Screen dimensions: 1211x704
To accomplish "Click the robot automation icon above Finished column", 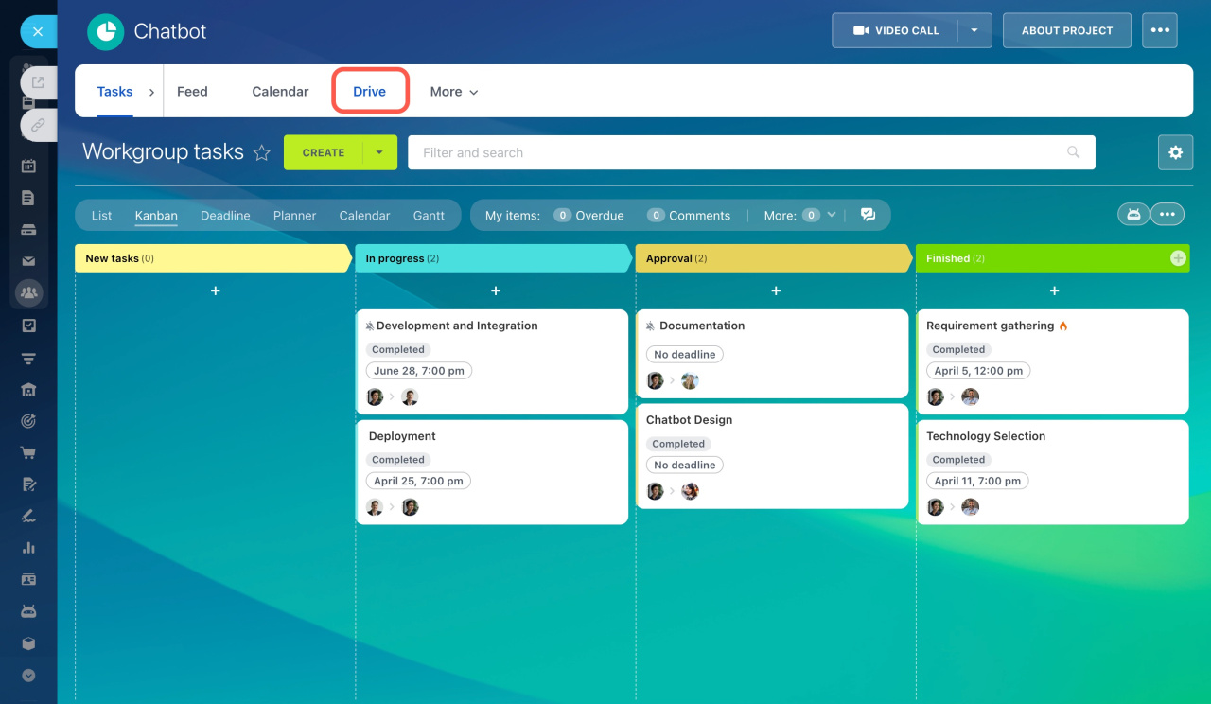I will pyautogui.click(x=1133, y=215).
